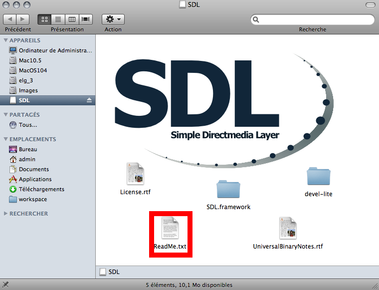
Task: Eject the SDL volume
Action: 89,100
